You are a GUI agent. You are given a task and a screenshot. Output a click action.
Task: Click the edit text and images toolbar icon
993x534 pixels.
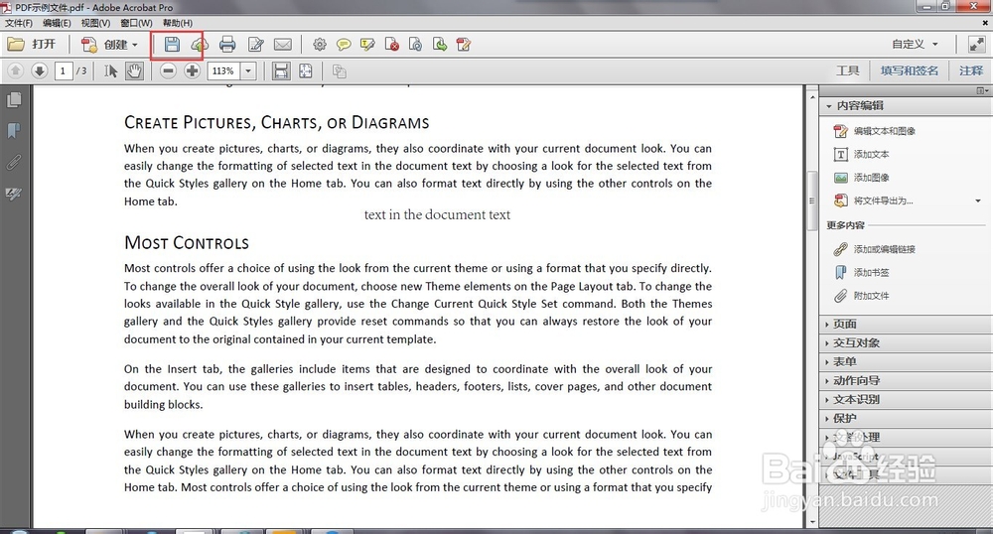pos(464,45)
